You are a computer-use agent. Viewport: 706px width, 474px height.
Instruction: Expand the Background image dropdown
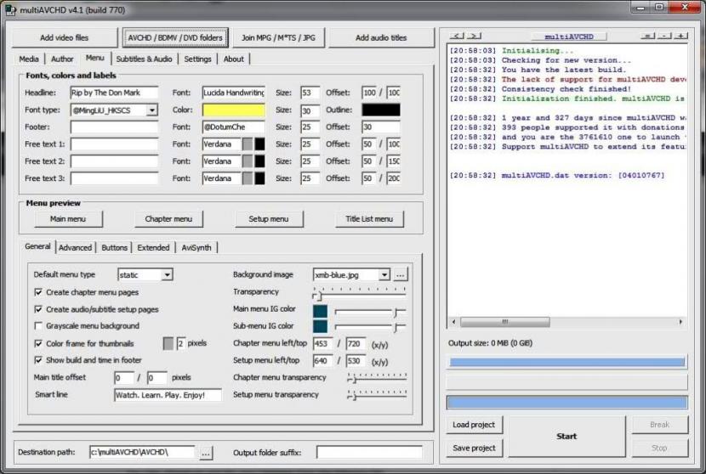[384, 275]
